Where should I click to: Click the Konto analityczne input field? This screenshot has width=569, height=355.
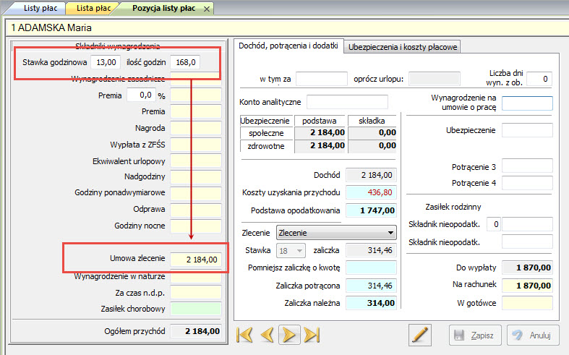click(347, 102)
